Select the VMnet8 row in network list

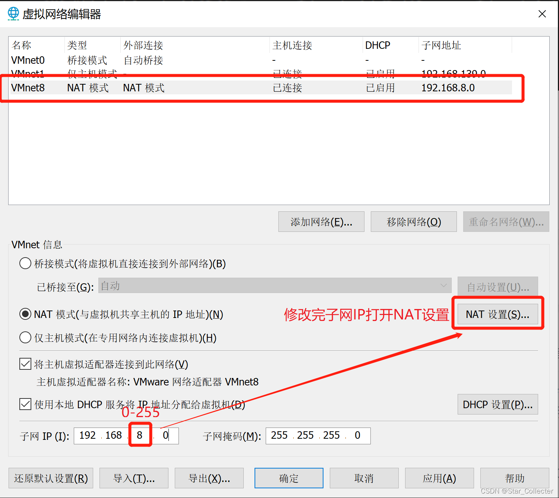click(261, 88)
